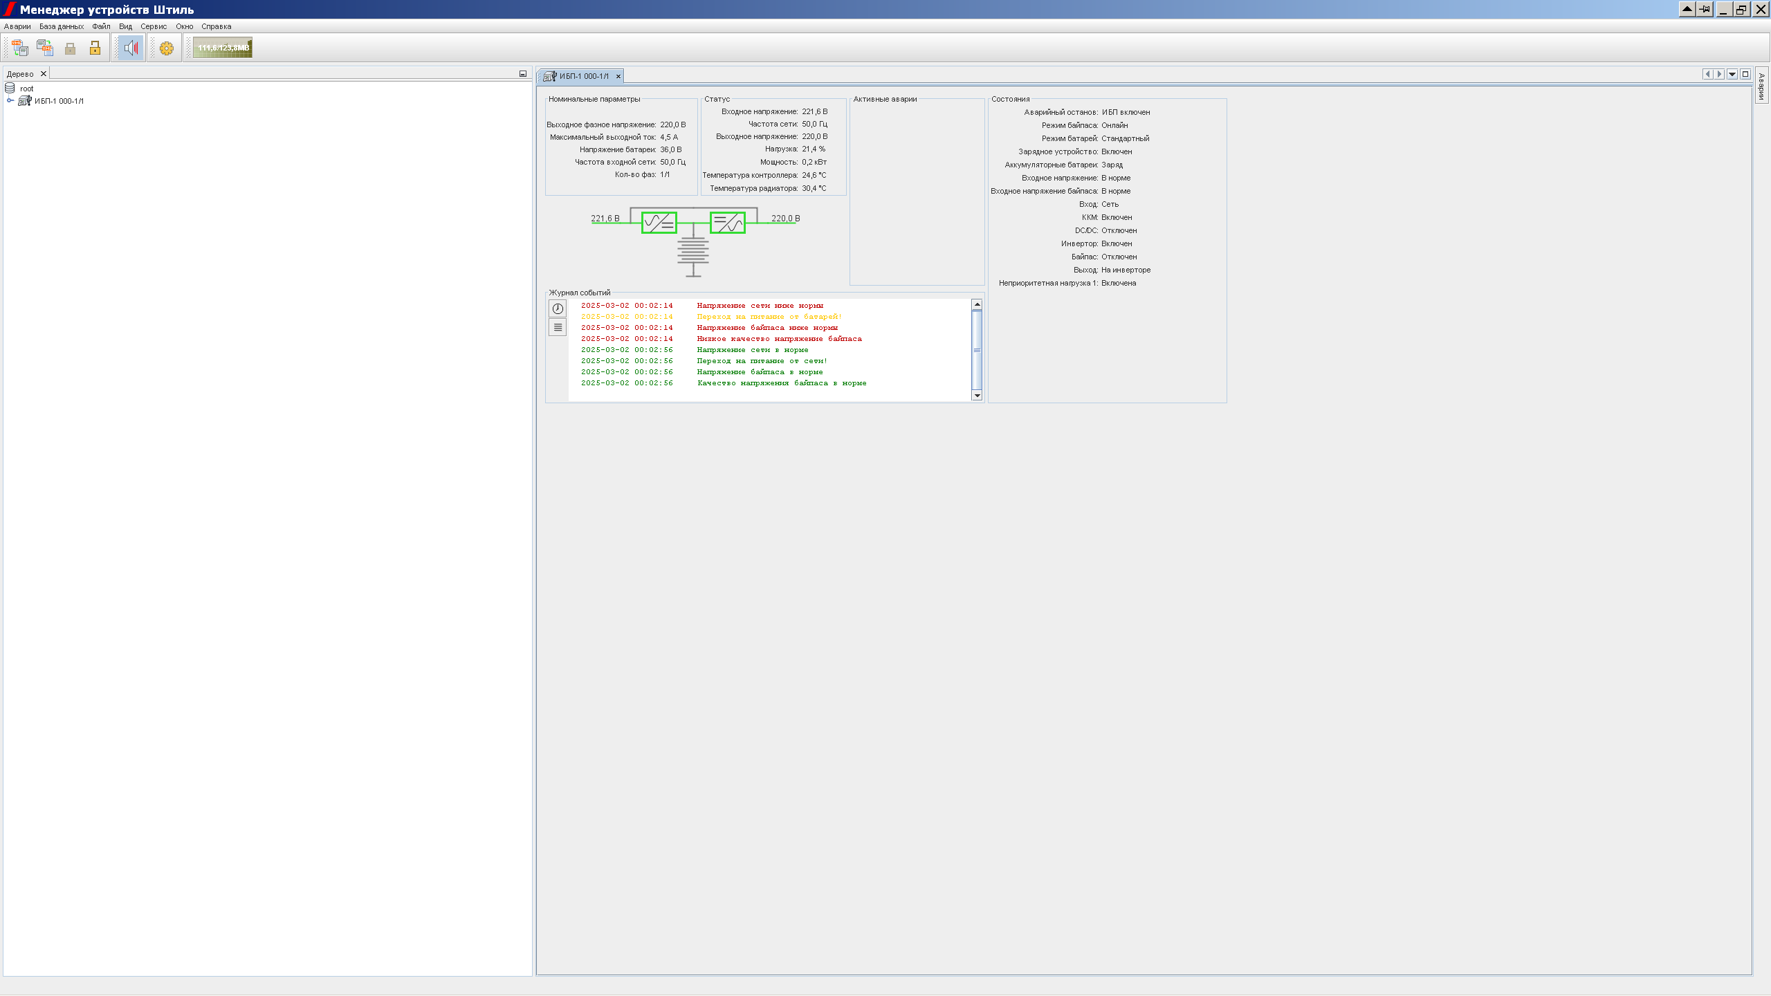Click the yellow open padlock icon
Viewport: 1771px width, 996px height.
click(x=95, y=48)
